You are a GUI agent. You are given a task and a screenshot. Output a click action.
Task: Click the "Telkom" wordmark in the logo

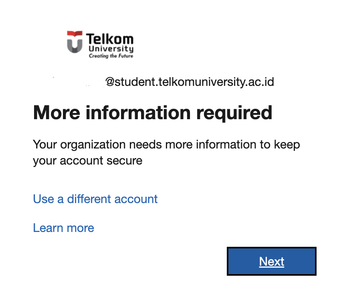pyautogui.click(x=109, y=39)
